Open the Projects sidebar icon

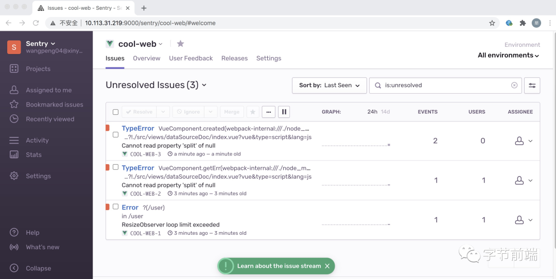14,69
